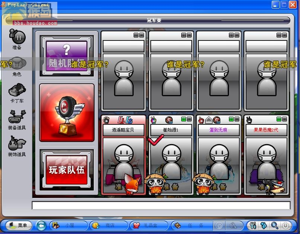This screenshot has height=234, width=300.
Task: View player info for 崔始源1
Action: click(x=183, y=119)
